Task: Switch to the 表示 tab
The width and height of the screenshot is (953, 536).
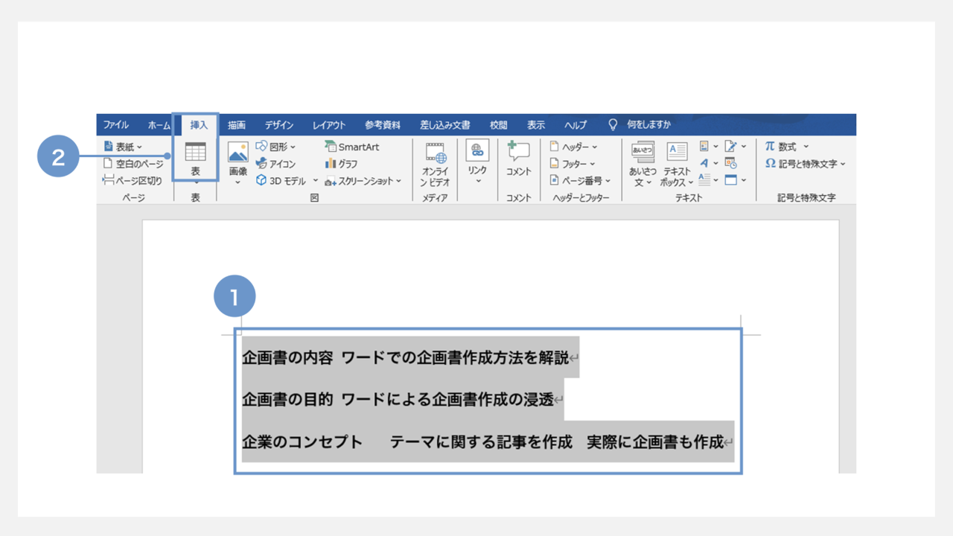Action: 536,125
